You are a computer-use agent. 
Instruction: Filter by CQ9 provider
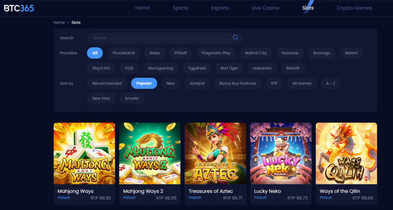[x=129, y=68]
